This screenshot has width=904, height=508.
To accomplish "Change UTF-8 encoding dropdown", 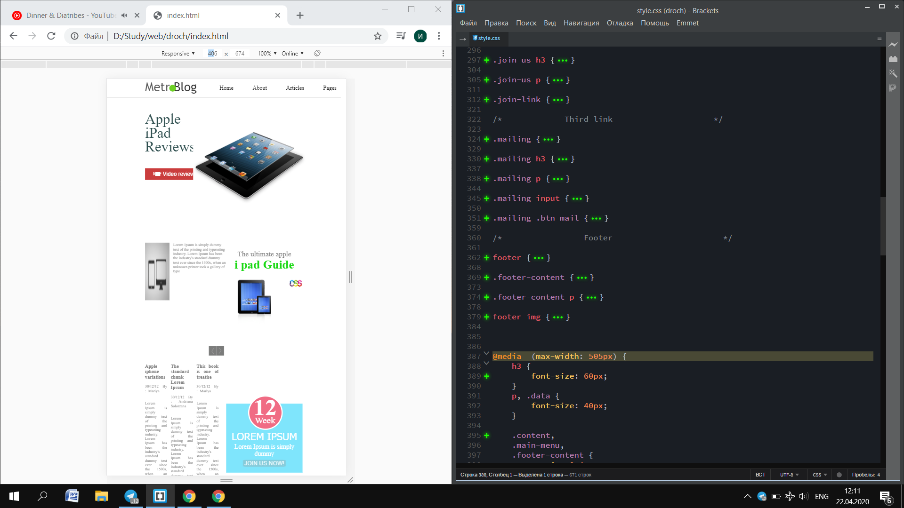I will tap(789, 475).
